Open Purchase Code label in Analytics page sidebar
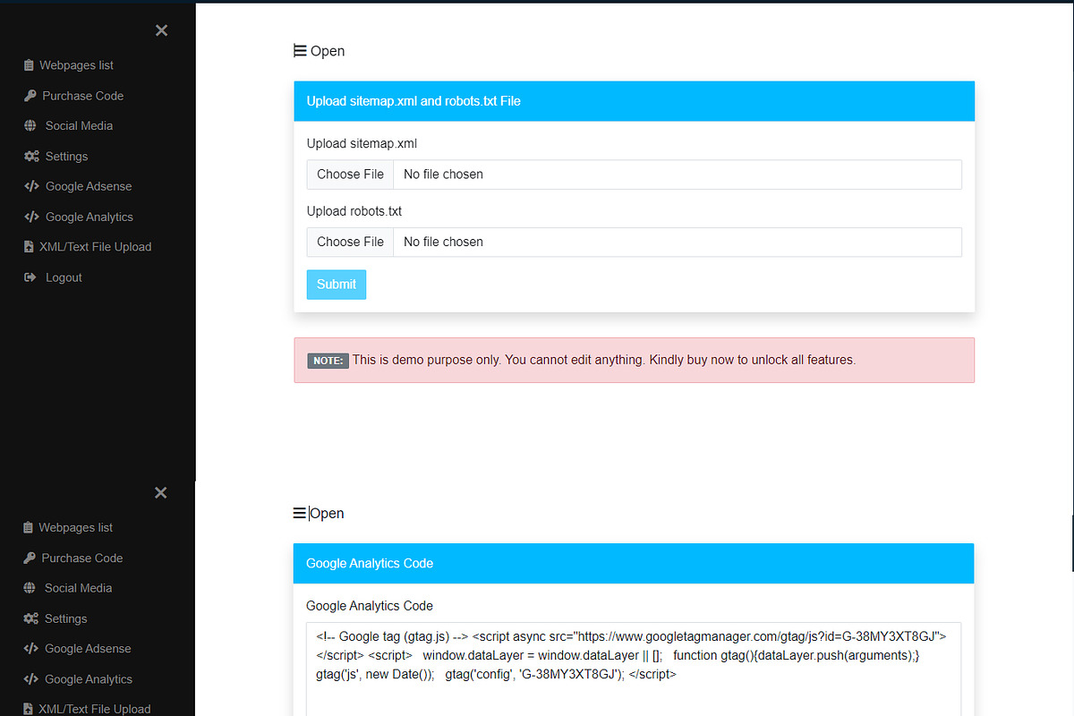 (x=82, y=558)
